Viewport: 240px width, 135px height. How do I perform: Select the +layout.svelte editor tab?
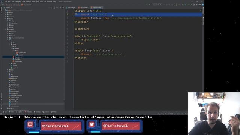96,7
